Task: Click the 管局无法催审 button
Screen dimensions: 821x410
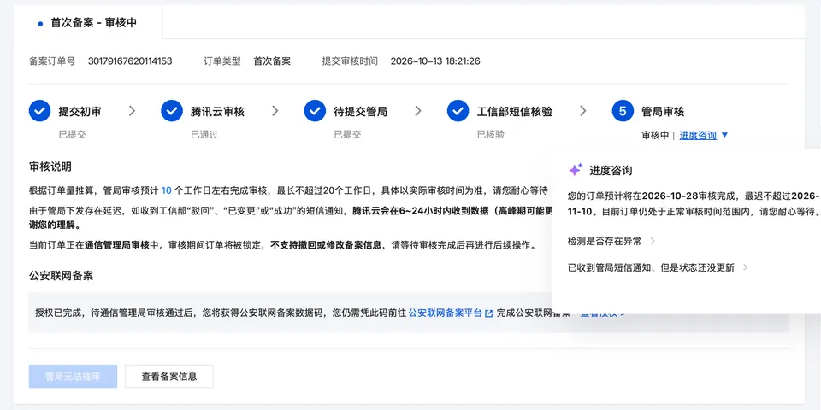Action: [x=73, y=377]
